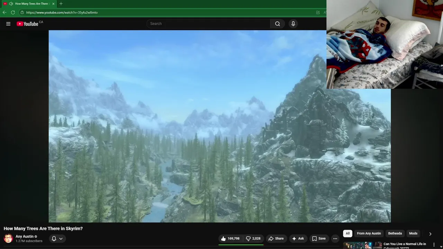Show more filter chips with right arrow

click(430, 234)
